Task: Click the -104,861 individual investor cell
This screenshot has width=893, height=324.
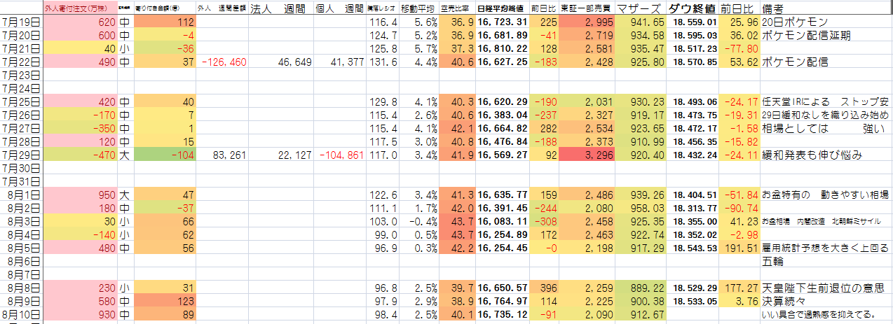Action: click(341, 155)
